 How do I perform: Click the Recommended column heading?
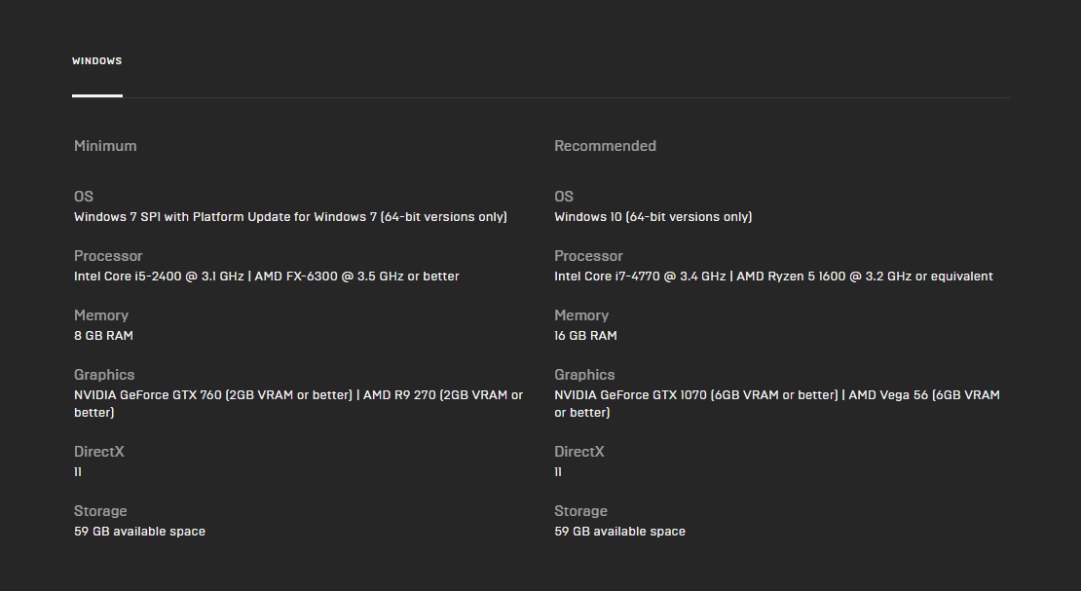(605, 146)
